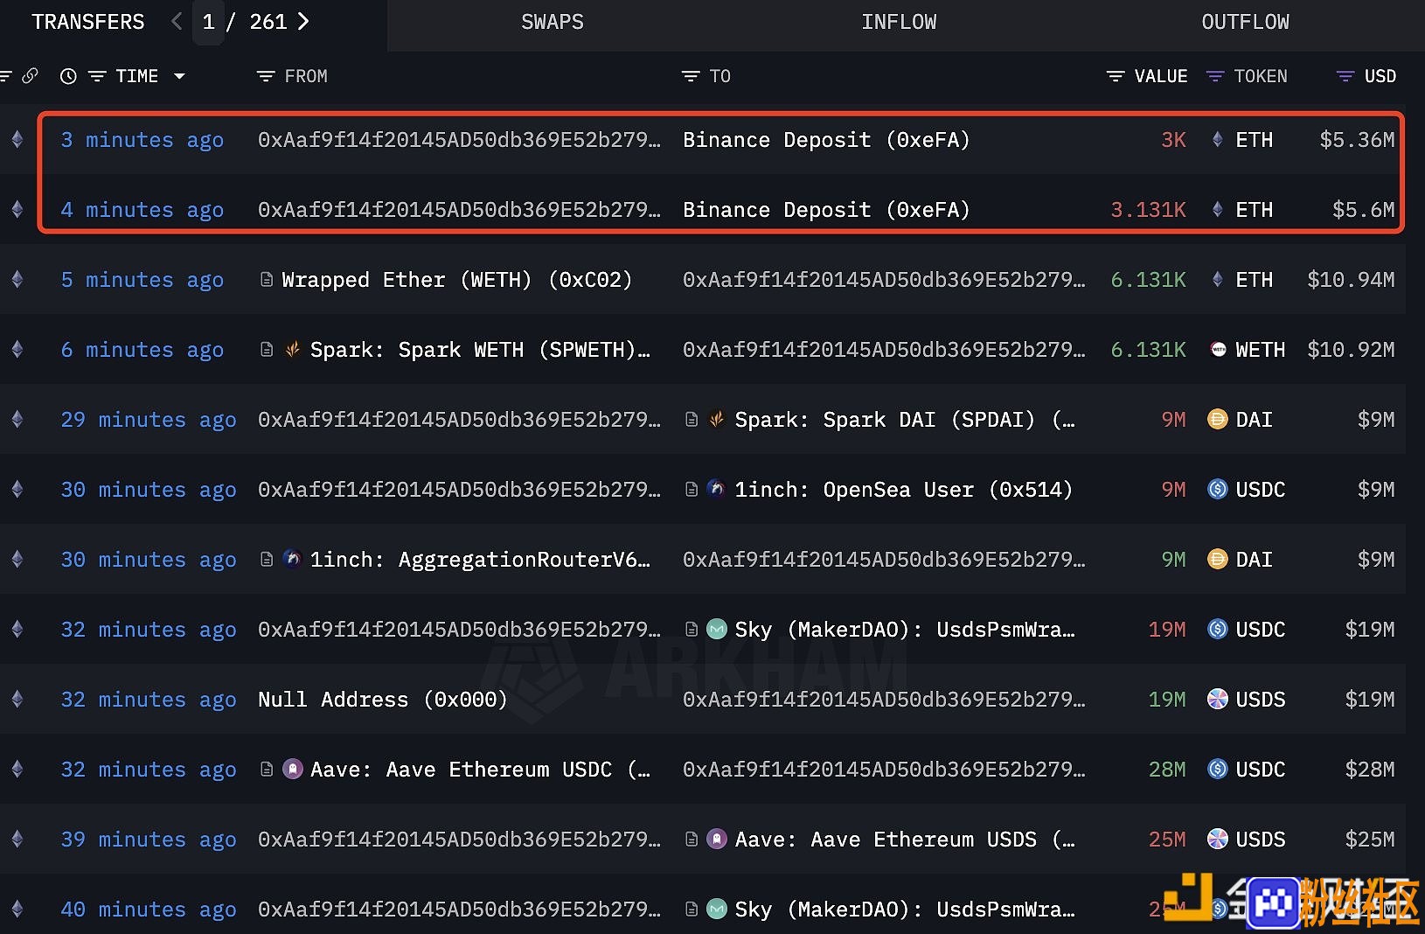
Task: Click the WETH token icon on 6 minutes row
Action: click(1218, 349)
